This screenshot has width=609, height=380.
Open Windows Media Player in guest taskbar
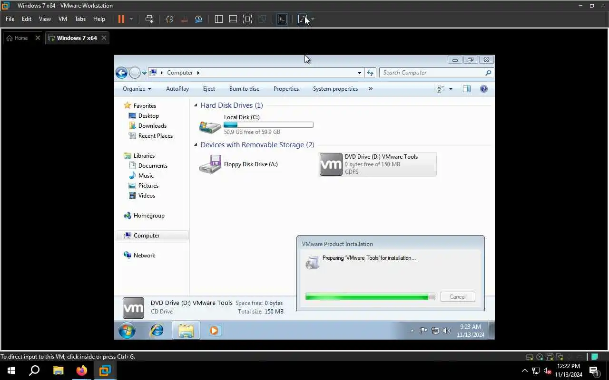214,331
